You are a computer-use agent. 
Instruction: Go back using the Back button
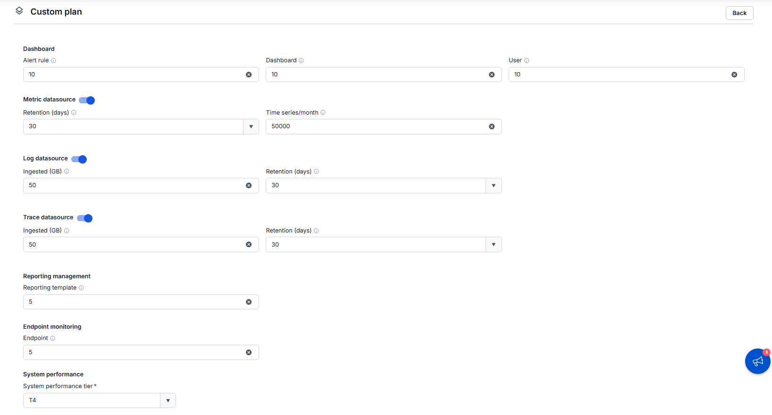[x=739, y=13]
